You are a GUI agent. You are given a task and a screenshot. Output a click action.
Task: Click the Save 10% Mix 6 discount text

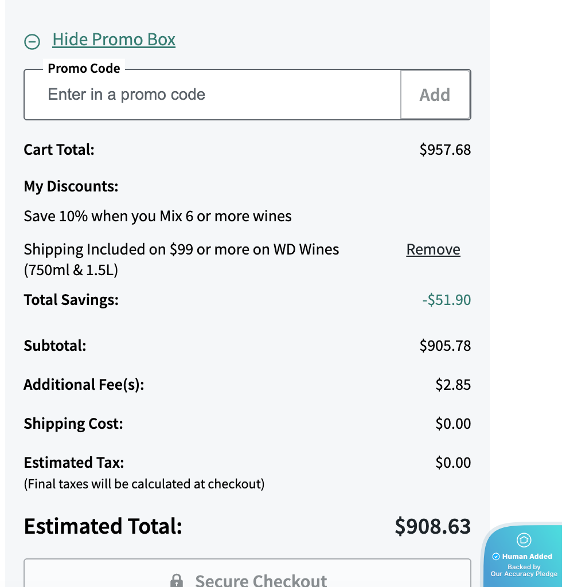point(158,216)
